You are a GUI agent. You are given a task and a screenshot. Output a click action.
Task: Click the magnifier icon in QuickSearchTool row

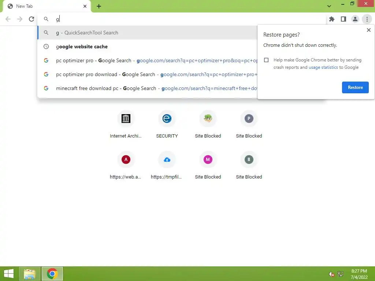point(46,33)
